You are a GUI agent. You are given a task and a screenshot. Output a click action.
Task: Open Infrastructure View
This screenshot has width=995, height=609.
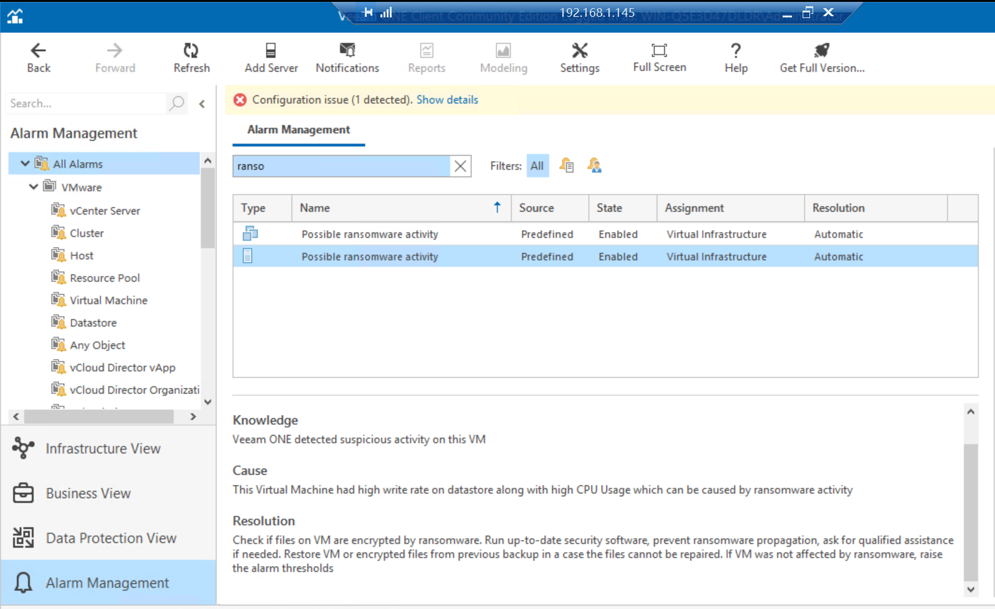(108, 449)
